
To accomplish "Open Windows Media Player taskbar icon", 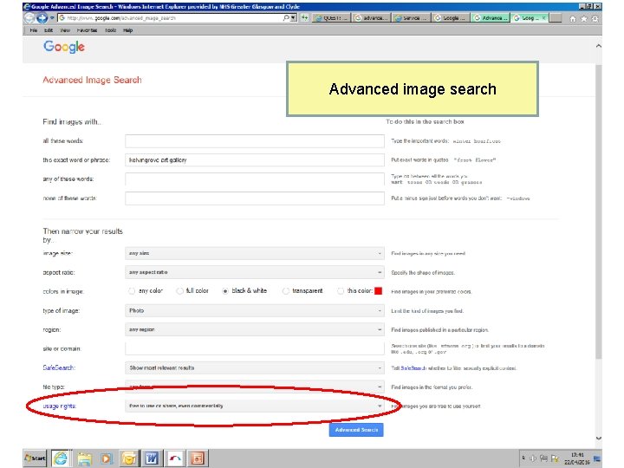I will 107,458.
